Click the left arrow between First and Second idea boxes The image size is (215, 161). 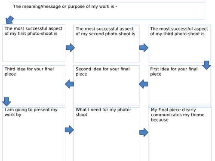[x=144, y=84]
